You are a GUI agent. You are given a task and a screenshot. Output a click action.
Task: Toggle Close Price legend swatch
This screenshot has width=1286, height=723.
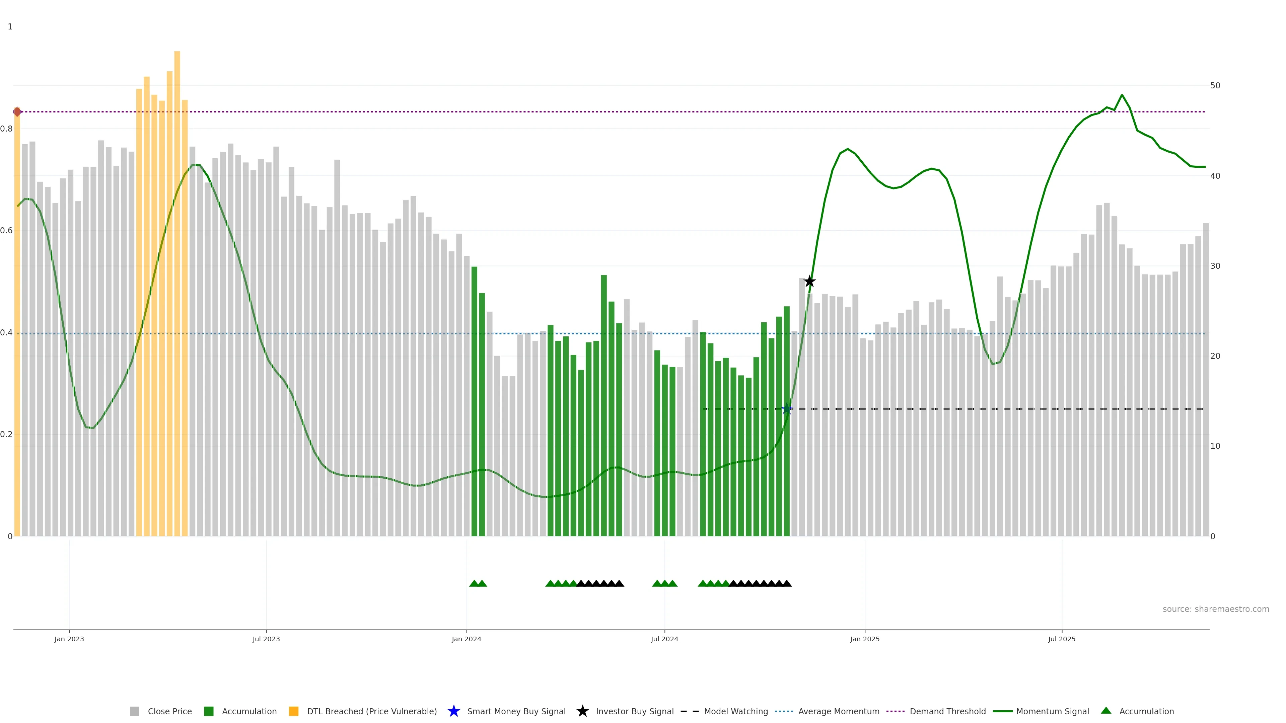pos(134,712)
